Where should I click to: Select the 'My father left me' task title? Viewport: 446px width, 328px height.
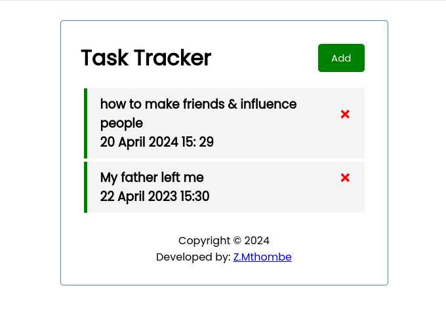(x=152, y=177)
